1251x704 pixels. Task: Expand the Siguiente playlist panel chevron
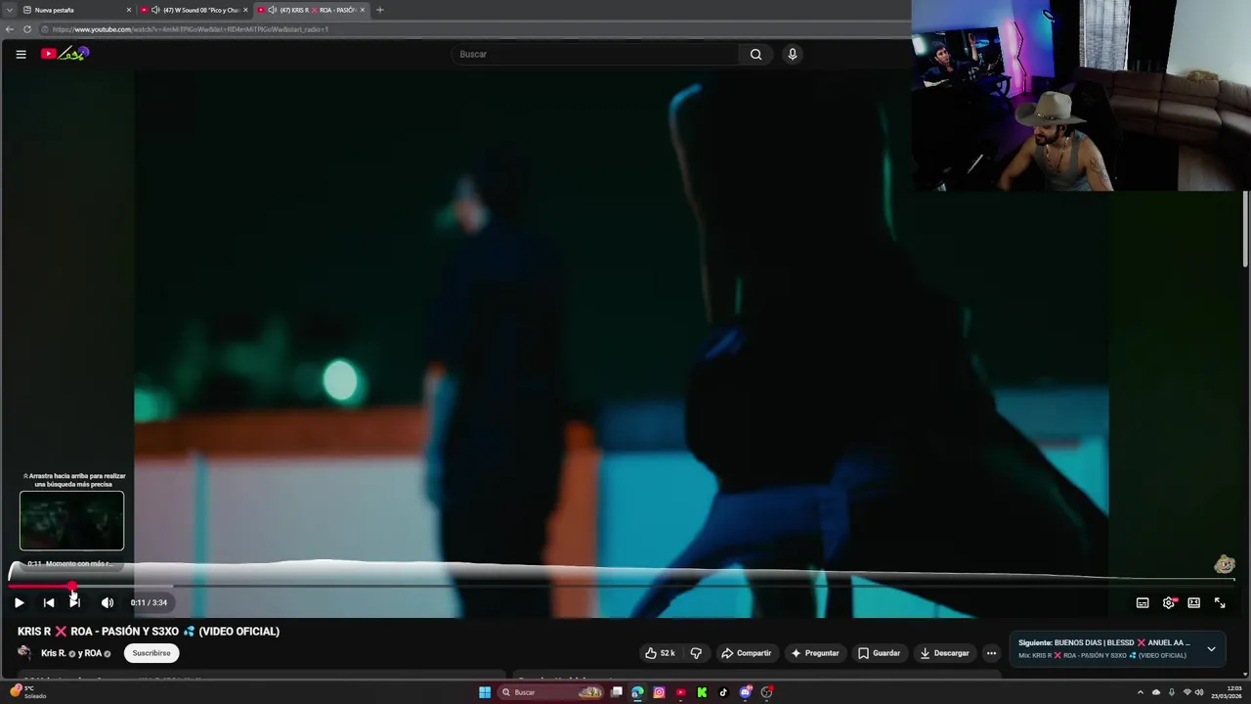tap(1211, 648)
